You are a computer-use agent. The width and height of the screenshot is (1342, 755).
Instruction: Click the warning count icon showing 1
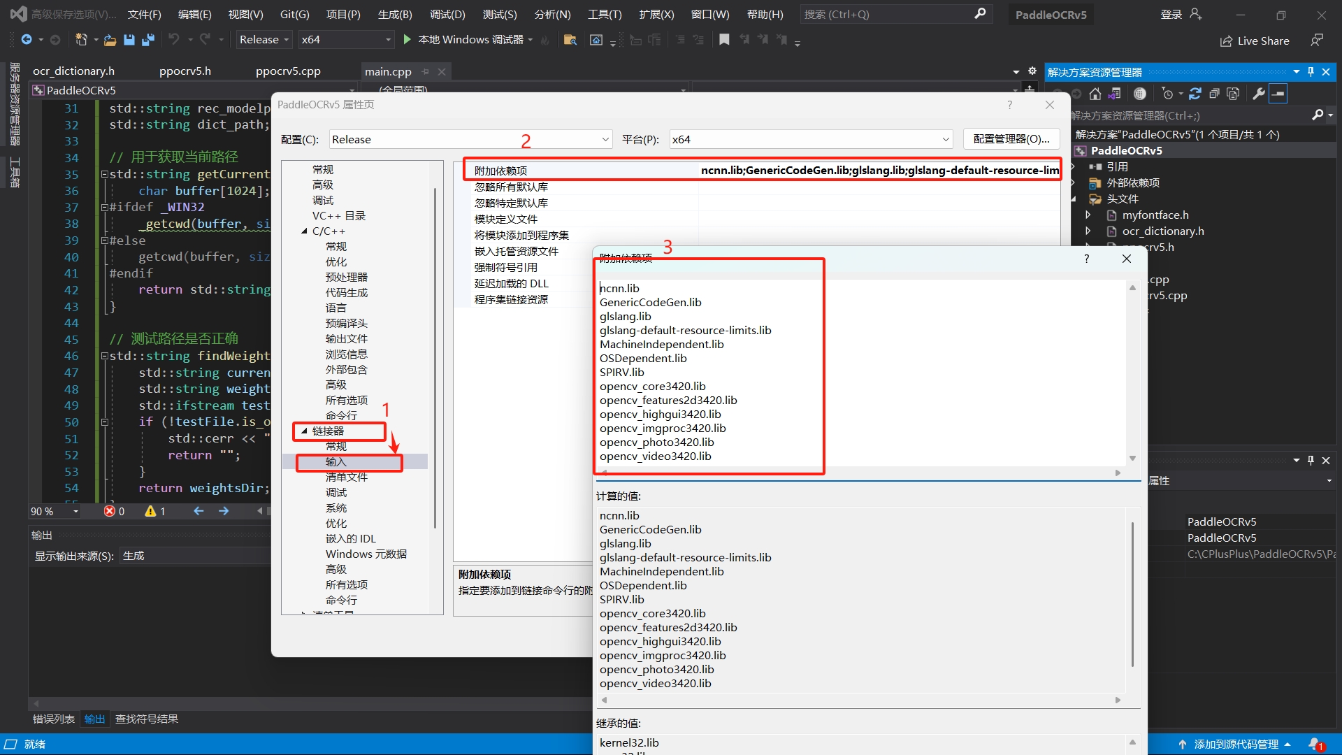click(x=150, y=511)
